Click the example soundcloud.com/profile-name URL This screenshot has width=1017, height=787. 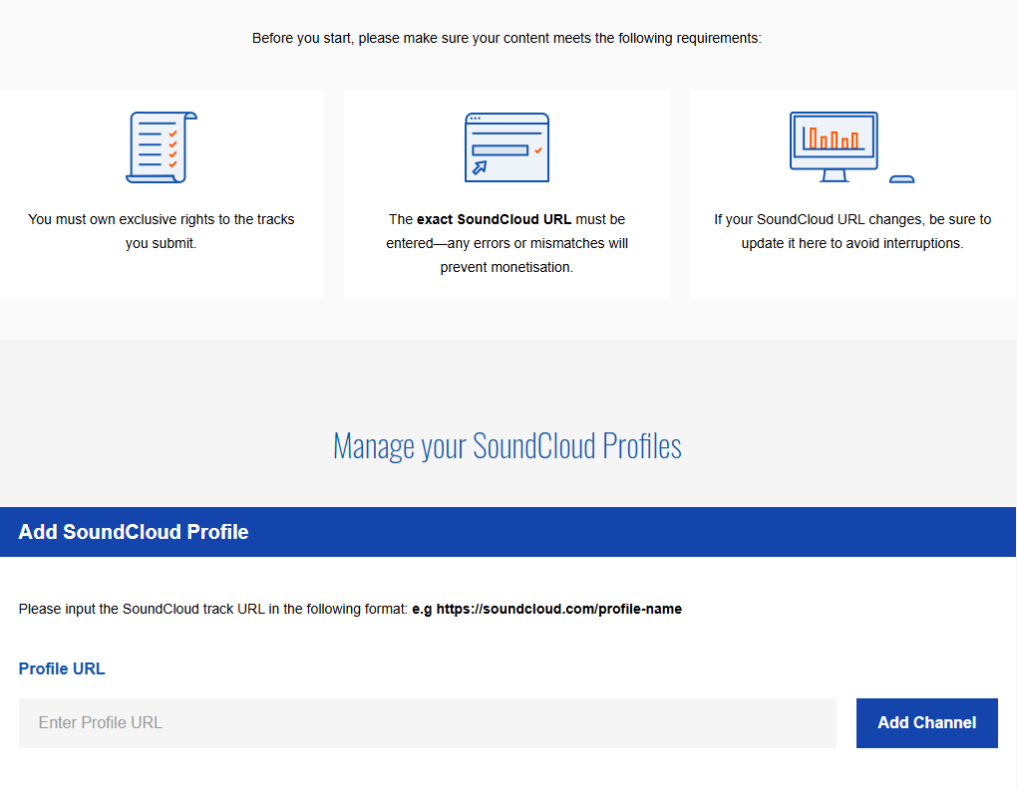pos(558,609)
